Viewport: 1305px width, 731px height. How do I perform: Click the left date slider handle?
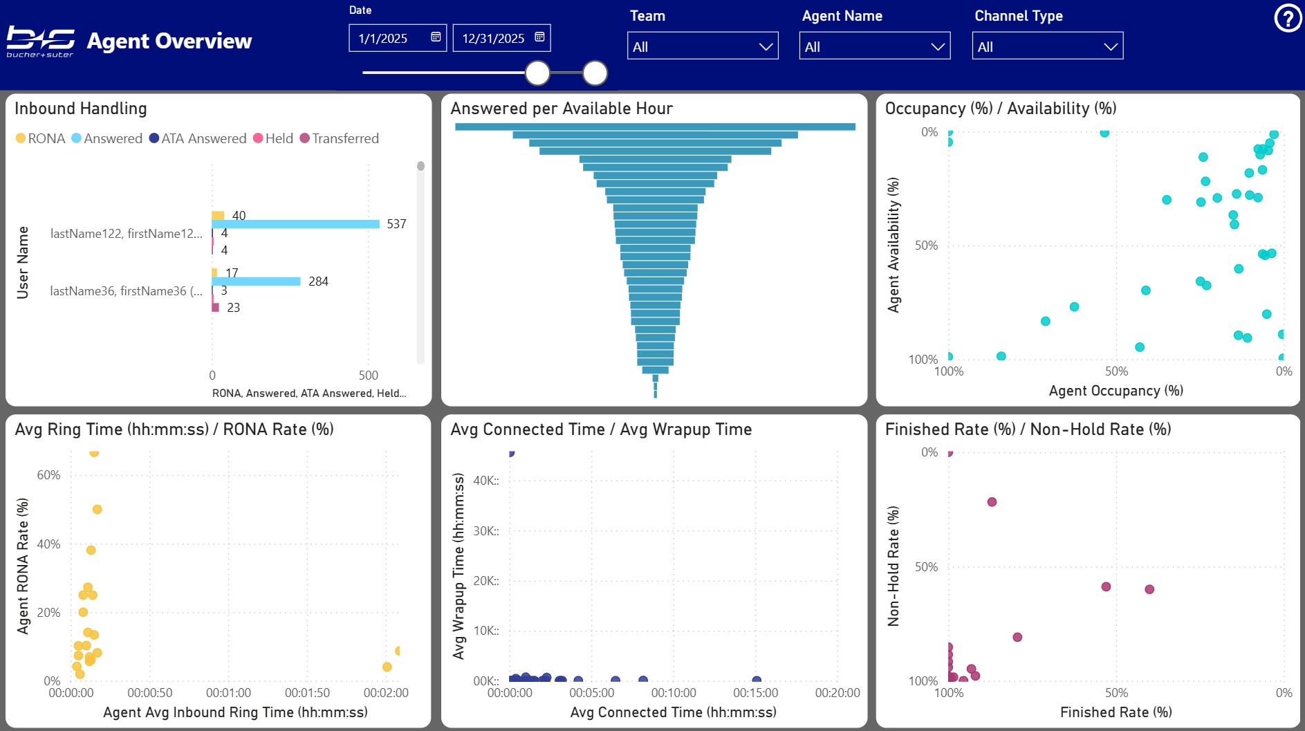pyautogui.click(x=537, y=73)
